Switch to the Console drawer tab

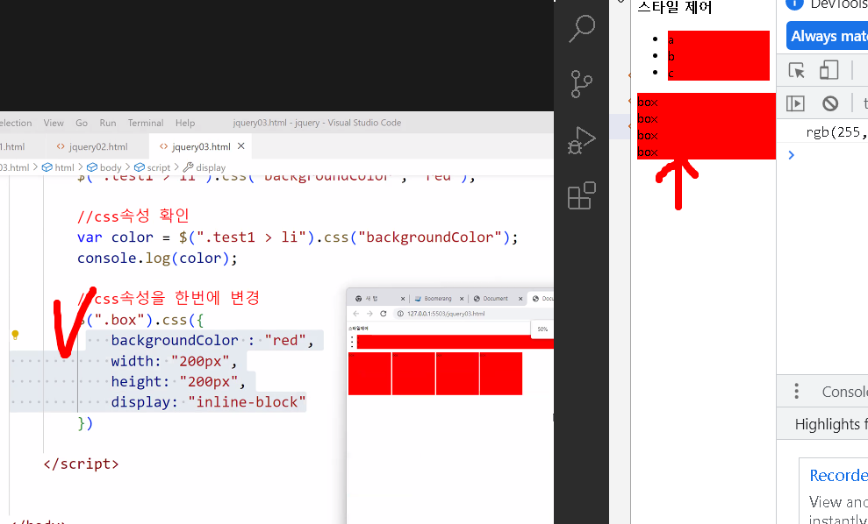[844, 392]
